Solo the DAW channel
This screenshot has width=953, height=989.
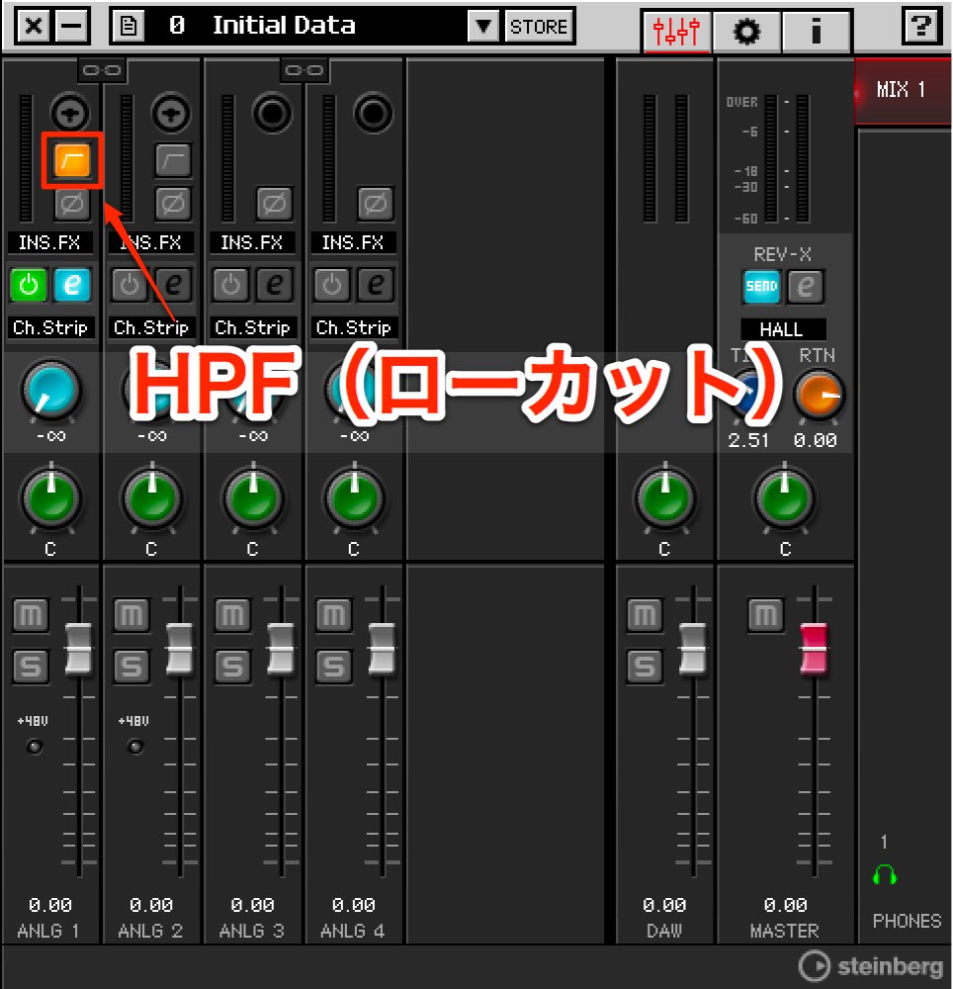point(645,666)
